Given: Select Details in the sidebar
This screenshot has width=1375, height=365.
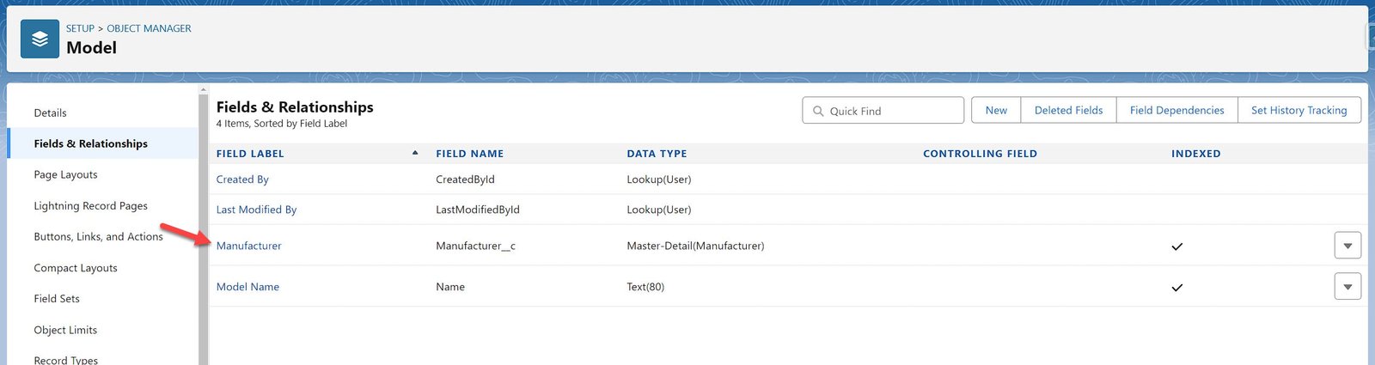Looking at the screenshot, I should 50,113.
